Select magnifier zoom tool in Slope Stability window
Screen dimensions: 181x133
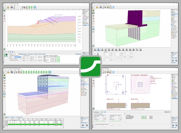(x=4, y=19)
